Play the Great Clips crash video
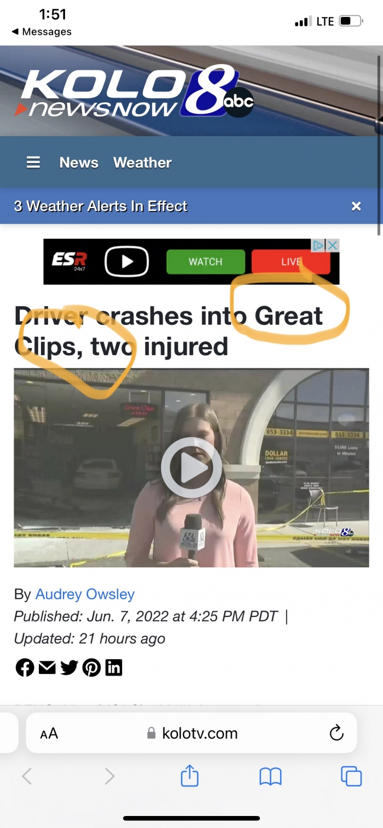Image resolution: width=383 pixels, height=828 pixels. coord(191,468)
